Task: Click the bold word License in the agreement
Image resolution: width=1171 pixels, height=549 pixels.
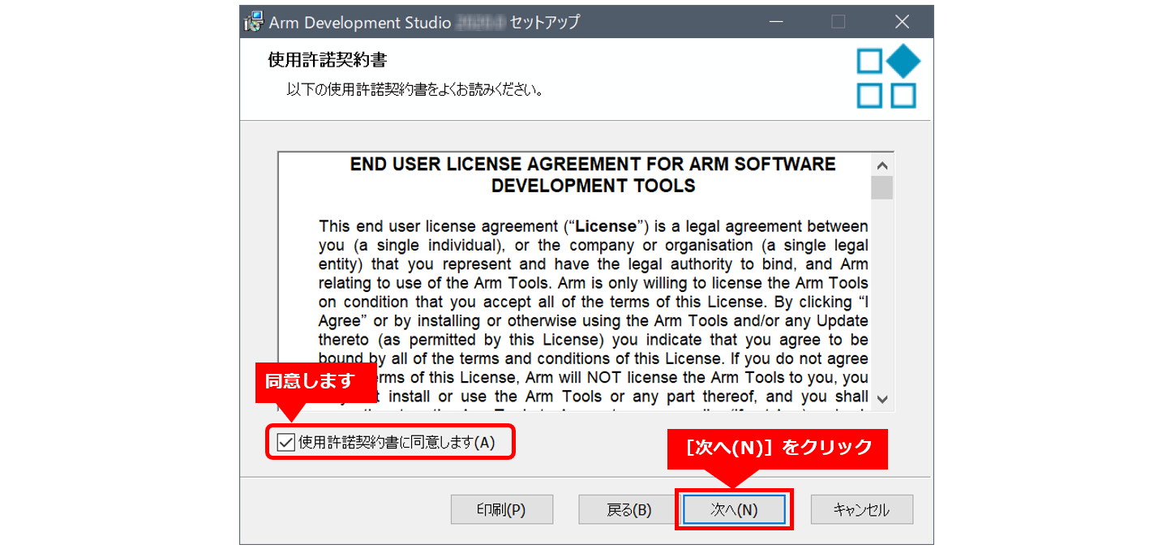Action: 606,226
